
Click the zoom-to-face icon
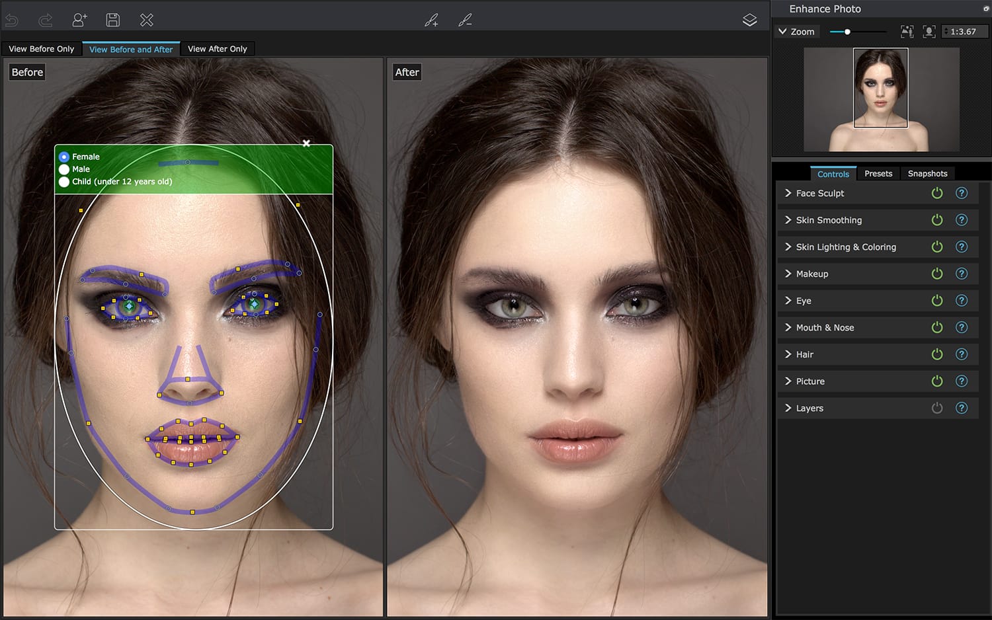point(929,31)
